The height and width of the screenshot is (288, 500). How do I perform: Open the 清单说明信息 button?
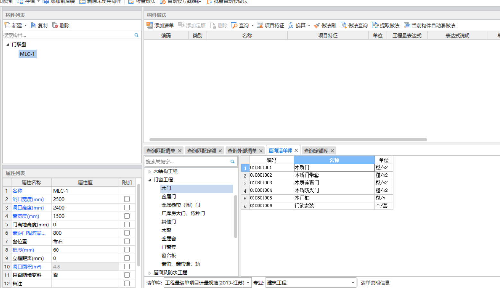coord(375,283)
